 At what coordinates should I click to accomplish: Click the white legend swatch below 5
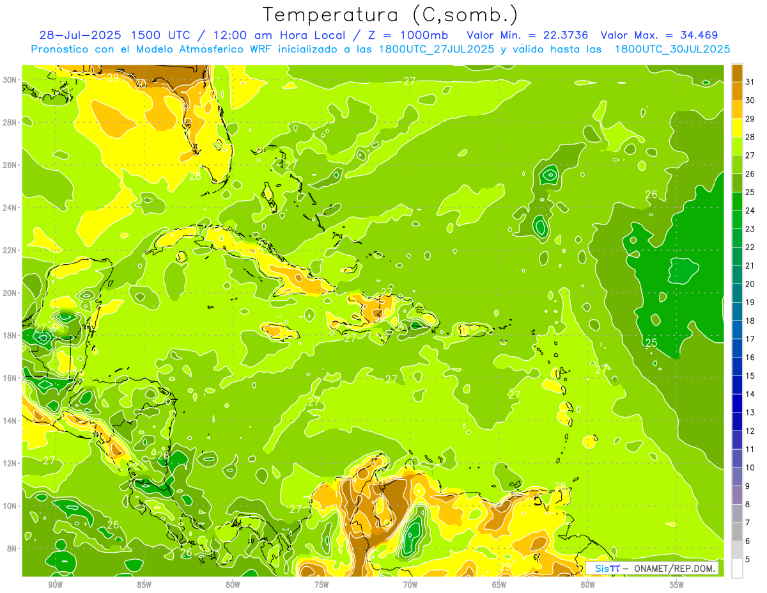(737, 568)
